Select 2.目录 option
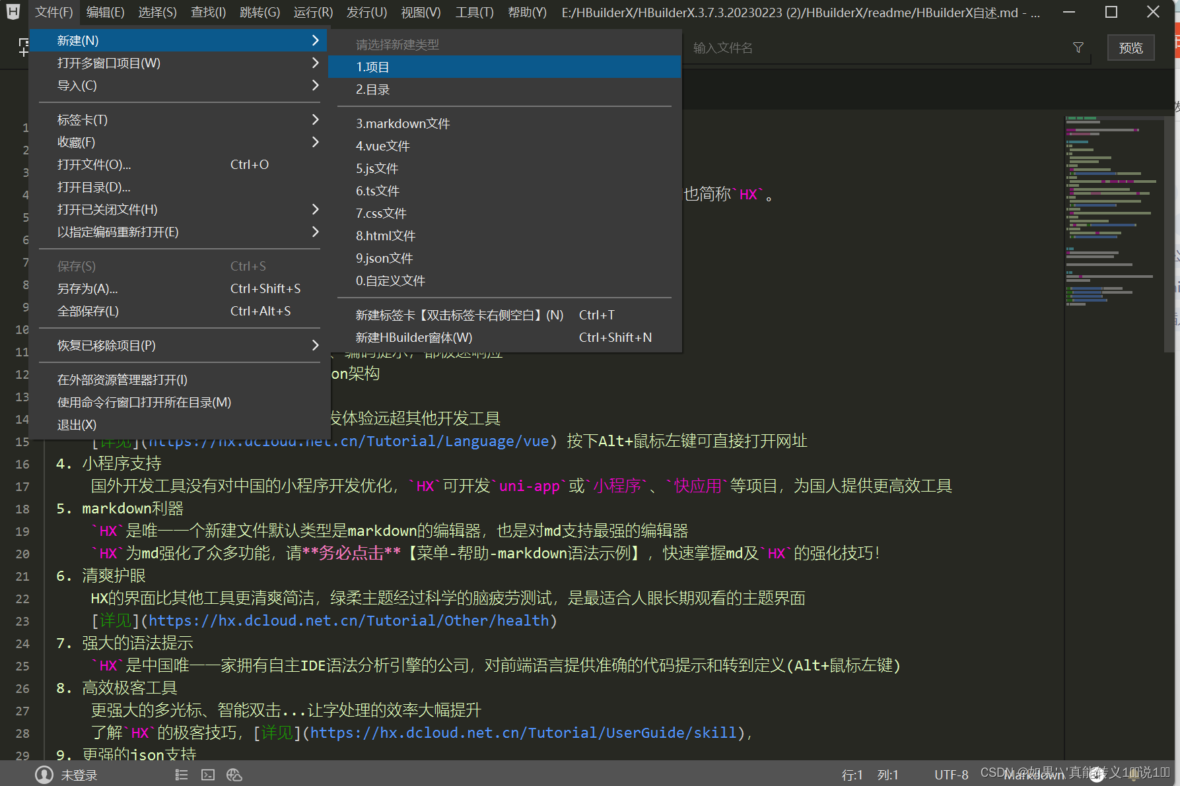 coord(504,89)
